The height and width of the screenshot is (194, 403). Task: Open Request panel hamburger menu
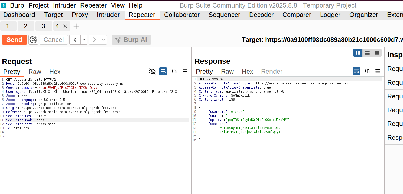pyautogui.click(x=185, y=72)
